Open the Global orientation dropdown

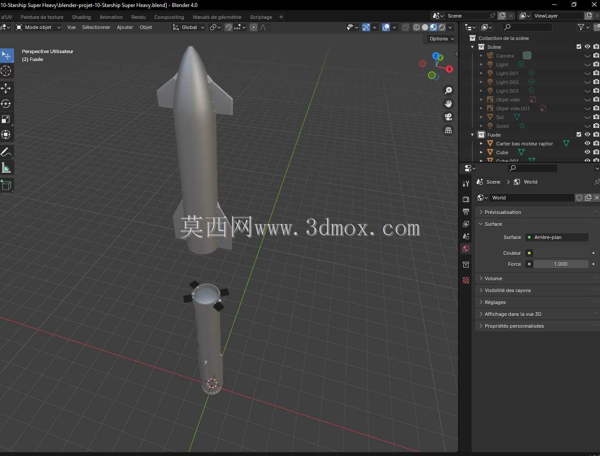(x=189, y=27)
